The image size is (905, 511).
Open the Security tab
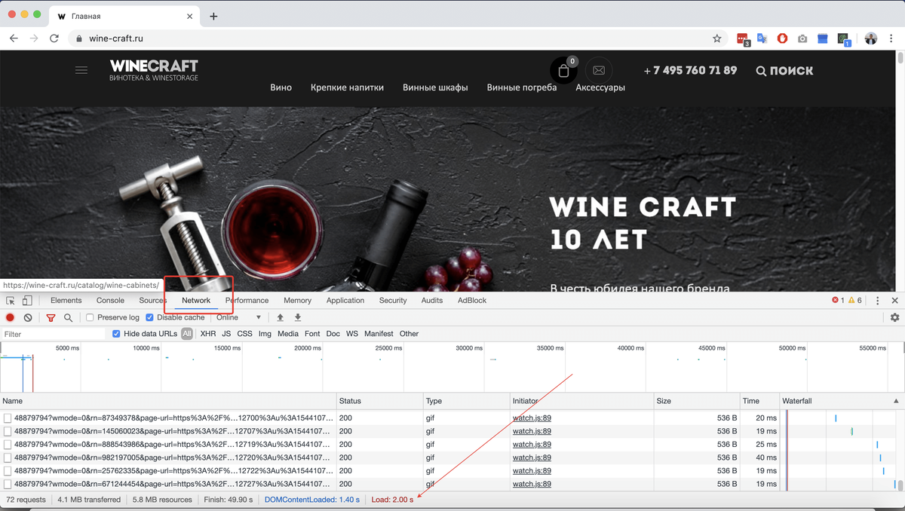tap(393, 300)
